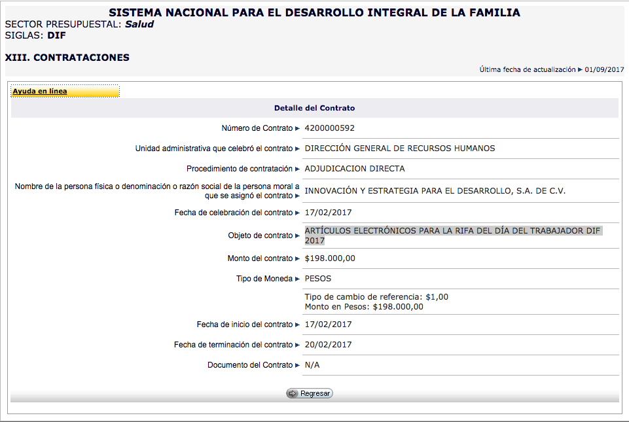Click arrow icon after Última fecha de actualización
The height and width of the screenshot is (422, 629).
(581, 69)
